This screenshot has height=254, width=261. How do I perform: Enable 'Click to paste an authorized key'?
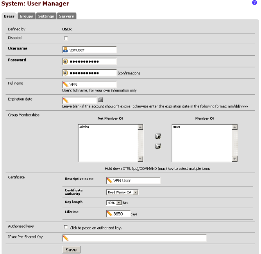tap(66, 227)
